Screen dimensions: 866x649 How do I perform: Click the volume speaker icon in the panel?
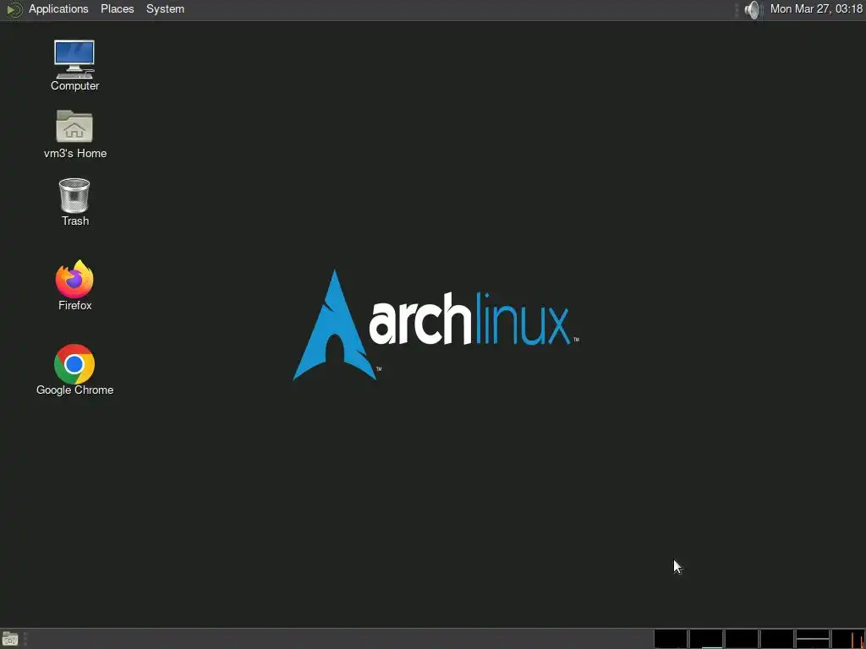[752, 9]
